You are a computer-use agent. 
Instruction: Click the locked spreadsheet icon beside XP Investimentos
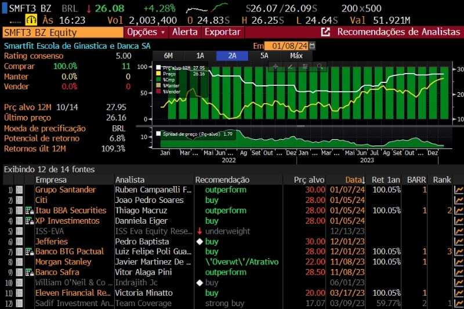pos(30,221)
